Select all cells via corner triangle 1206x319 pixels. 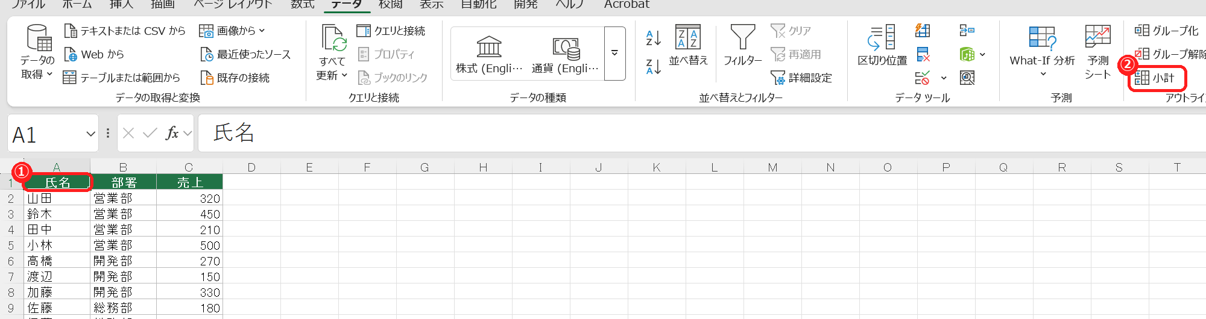click(13, 167)
